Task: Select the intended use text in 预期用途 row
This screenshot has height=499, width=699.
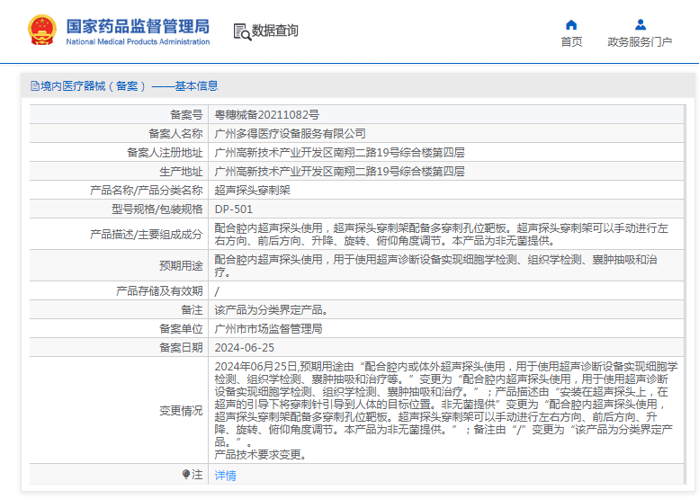Action: [436, 266]
